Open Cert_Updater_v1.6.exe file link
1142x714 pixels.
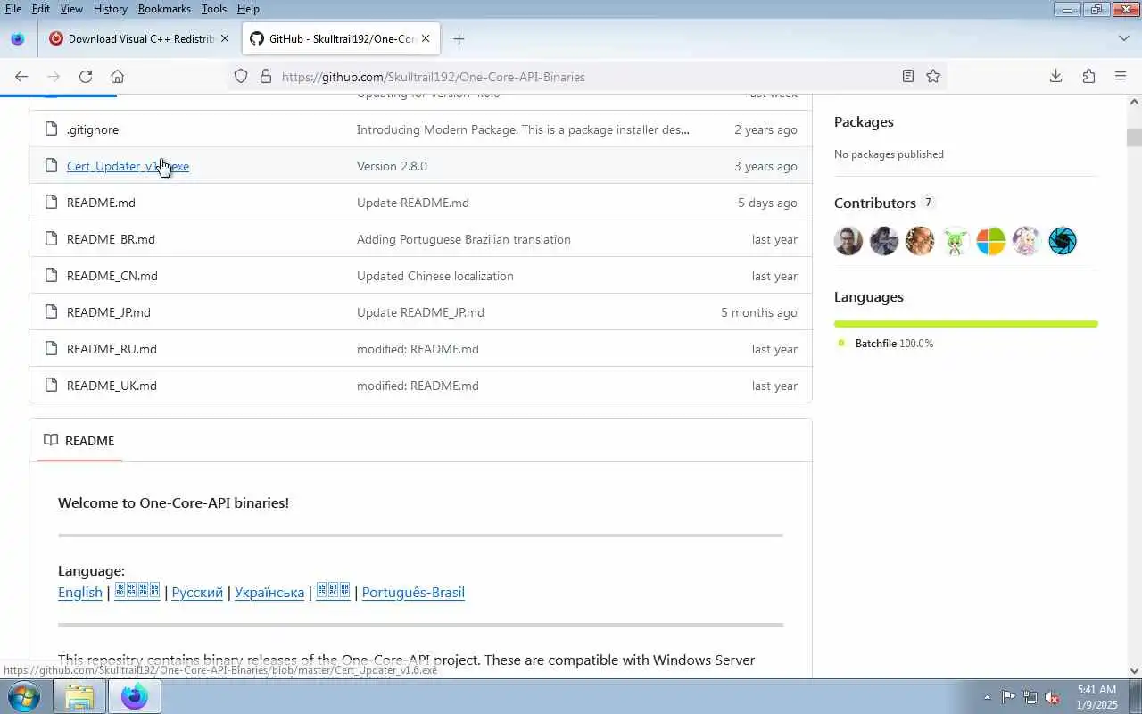[x=128, y=166]
